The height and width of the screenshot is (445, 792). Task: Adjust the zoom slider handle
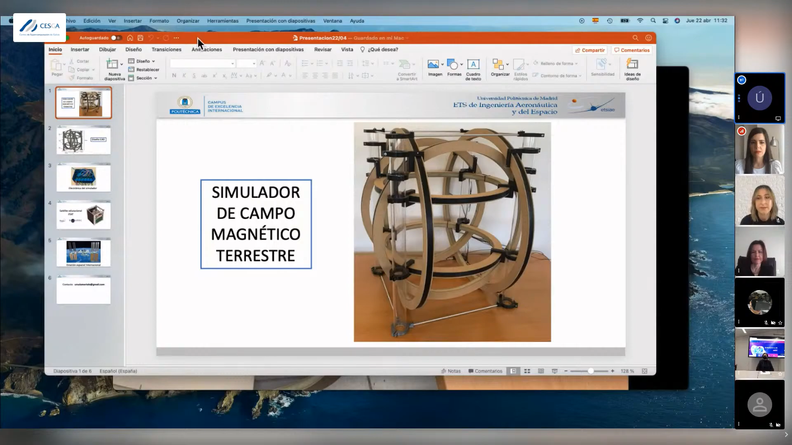tap(591, 371)
